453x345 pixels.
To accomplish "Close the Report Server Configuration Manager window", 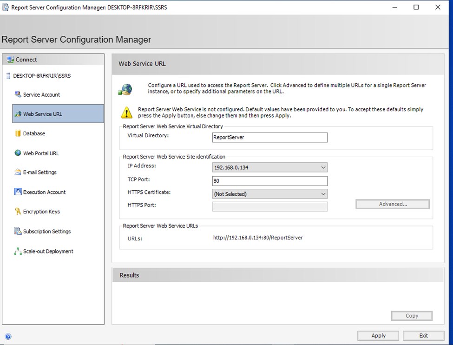I will [438, 7].
